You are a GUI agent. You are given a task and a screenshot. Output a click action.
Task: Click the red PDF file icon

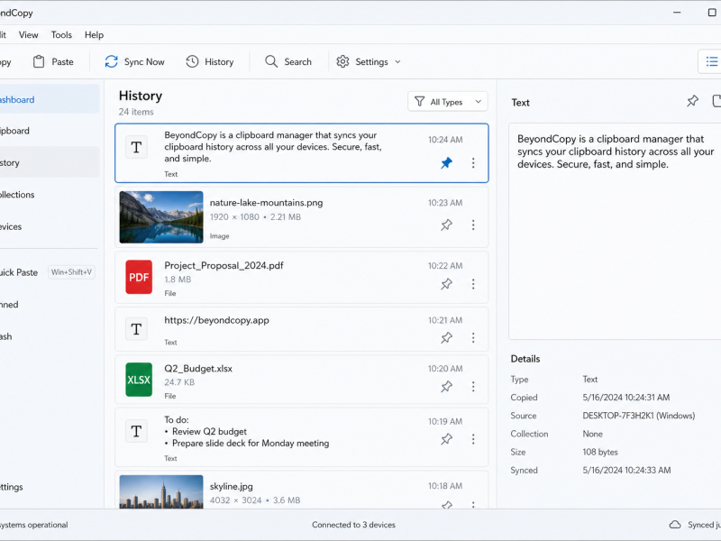click(139, 277)
